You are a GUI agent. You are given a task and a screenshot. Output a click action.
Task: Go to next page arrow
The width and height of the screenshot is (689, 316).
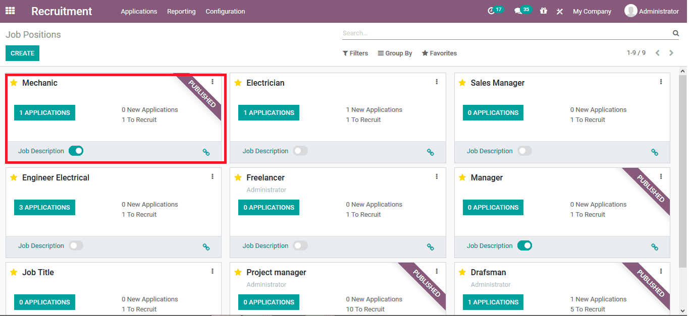click(x=671, y=53)
